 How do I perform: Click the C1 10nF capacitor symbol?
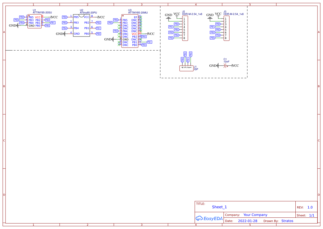224,66
